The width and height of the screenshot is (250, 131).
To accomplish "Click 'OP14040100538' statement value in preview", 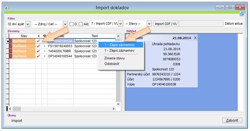I will click(164, 84).
